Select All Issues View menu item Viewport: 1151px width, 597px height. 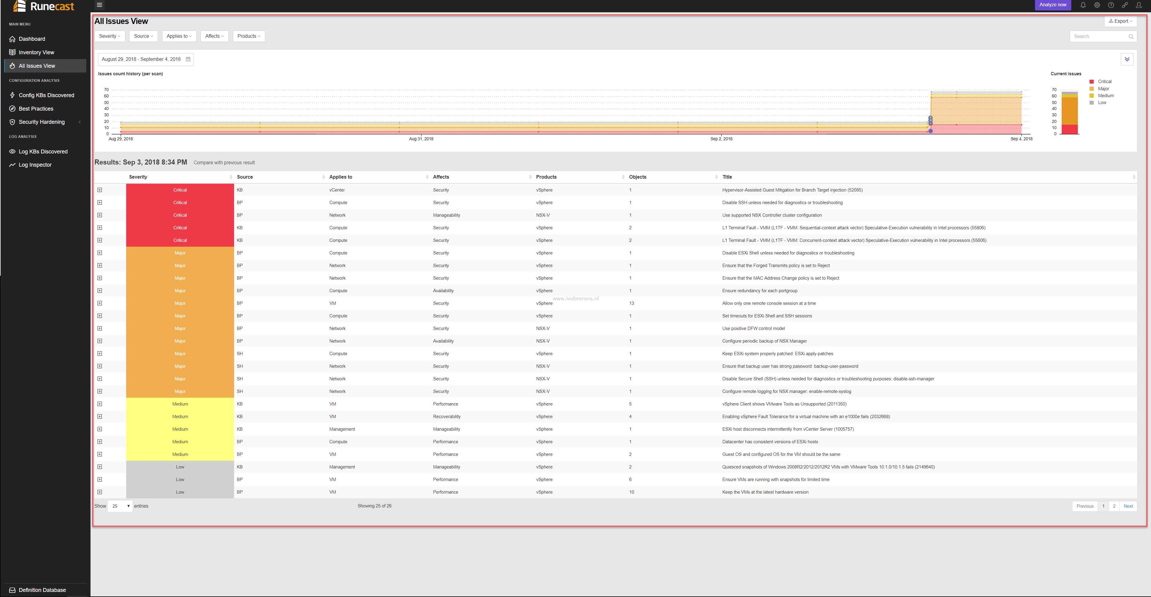45,66
